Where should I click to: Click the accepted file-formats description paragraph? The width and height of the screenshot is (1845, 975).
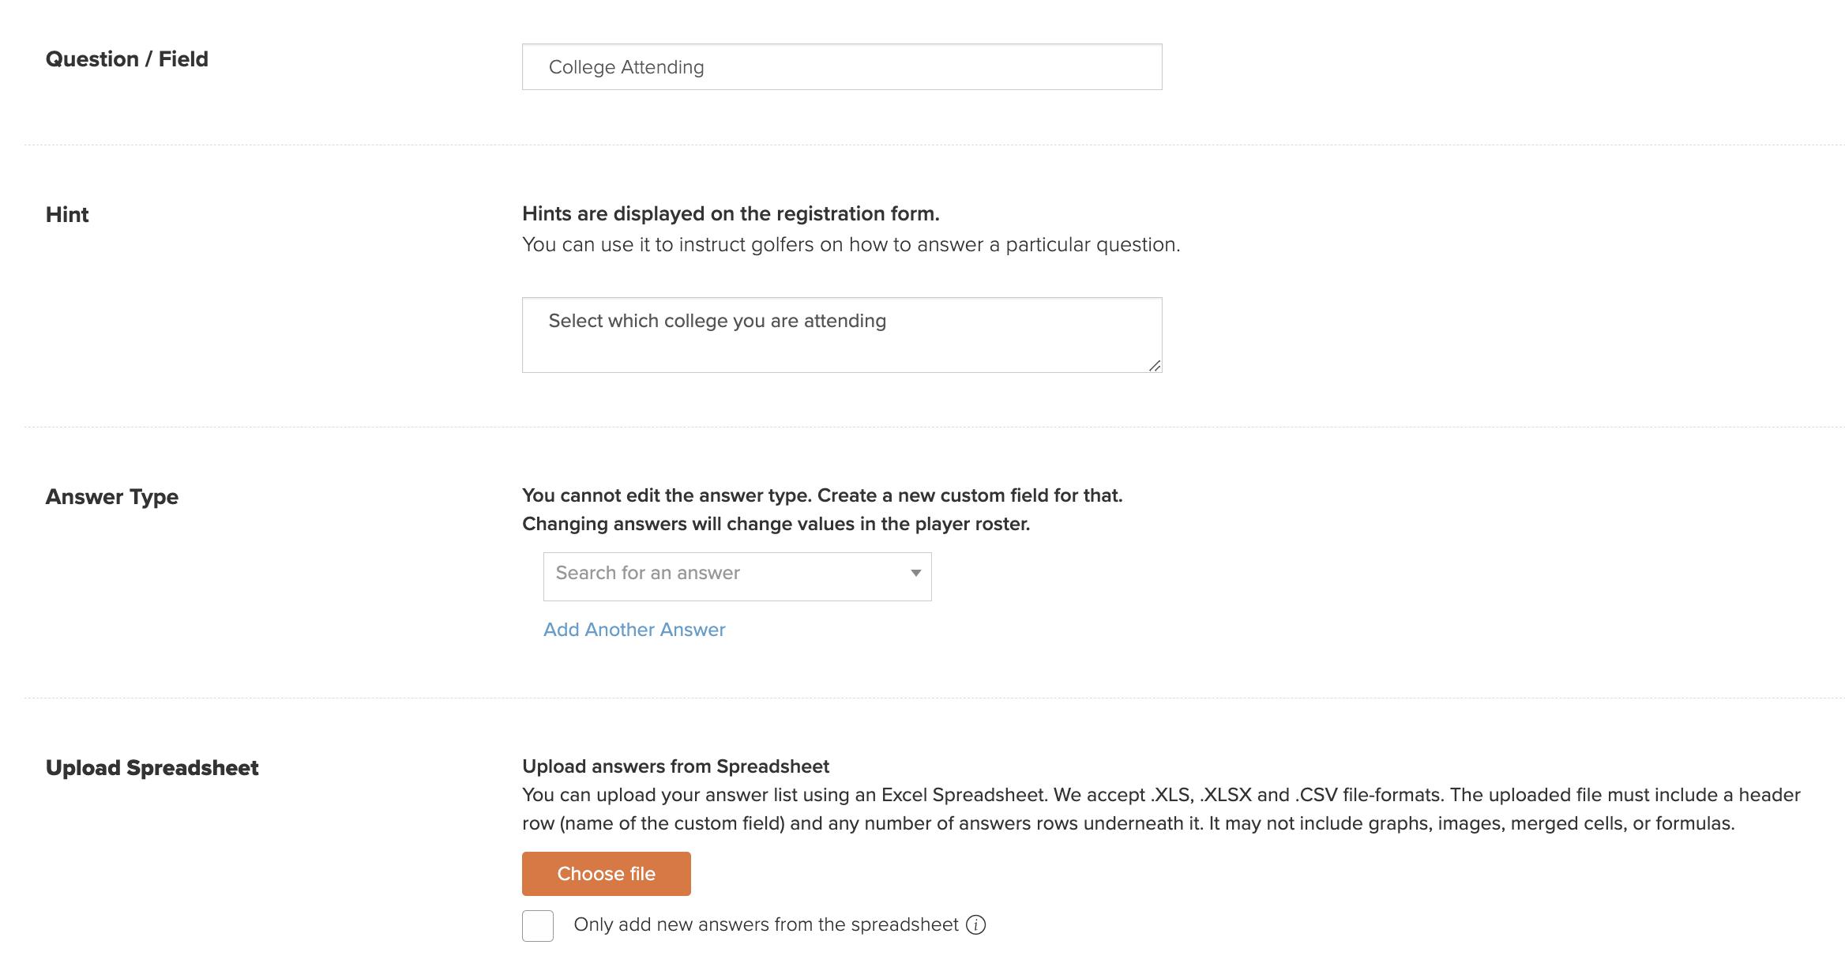tap(1161, 809)
